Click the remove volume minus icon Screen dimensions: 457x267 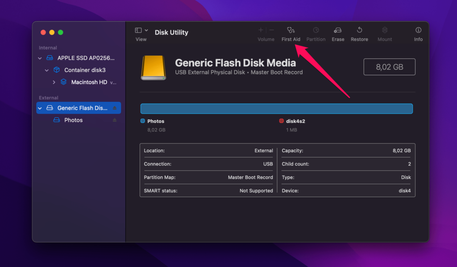(x=272, y=30)
